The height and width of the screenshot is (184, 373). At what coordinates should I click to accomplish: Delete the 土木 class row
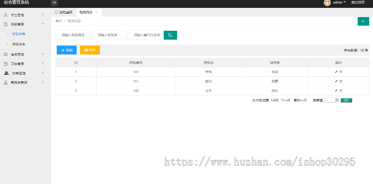click(x=341, y=91)
